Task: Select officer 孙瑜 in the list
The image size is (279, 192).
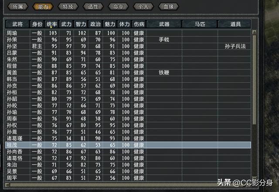Action: pyautogui.click(x=128, y=112)
